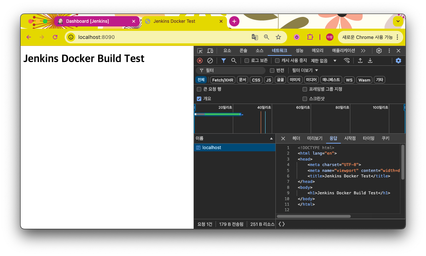Viewport: 426px width, 256px height.
Task: Click the browser back arrow
Action: (29, 37)
